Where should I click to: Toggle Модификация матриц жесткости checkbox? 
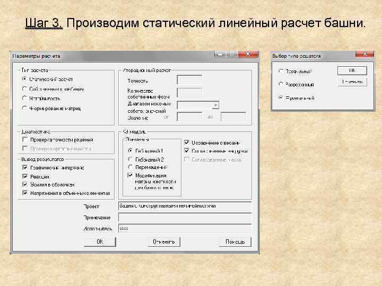[x=131, y=175]
